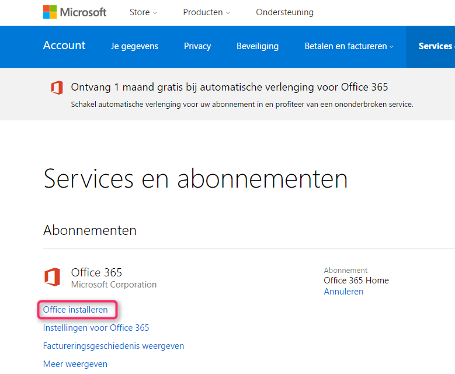
Task: Click Meer weergeven link
Action: click(75, 364)
